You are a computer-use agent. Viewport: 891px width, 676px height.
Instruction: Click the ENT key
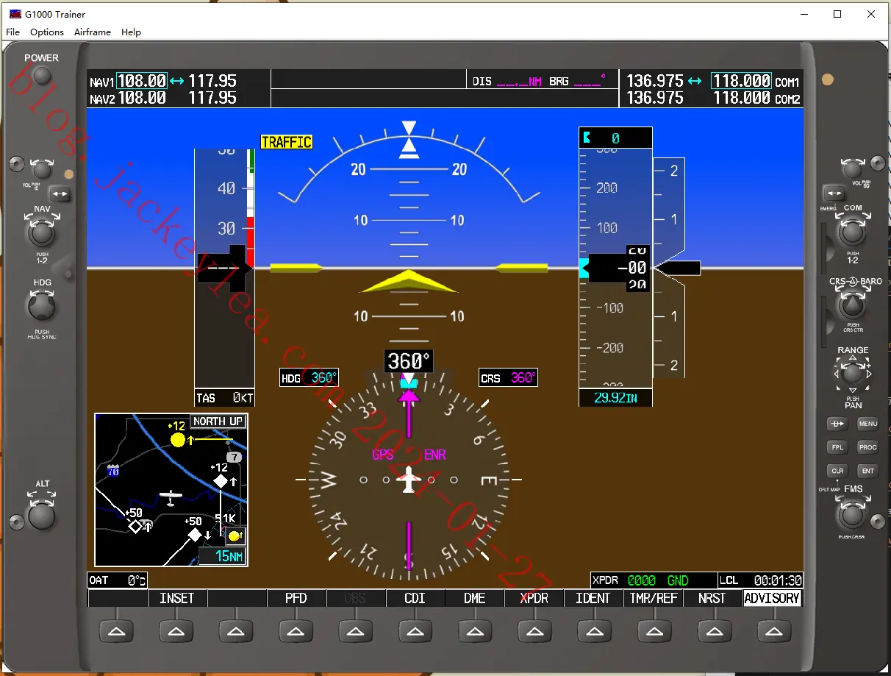pos(868,471)
